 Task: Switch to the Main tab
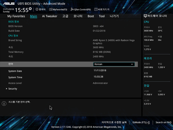tap(34, 16)
